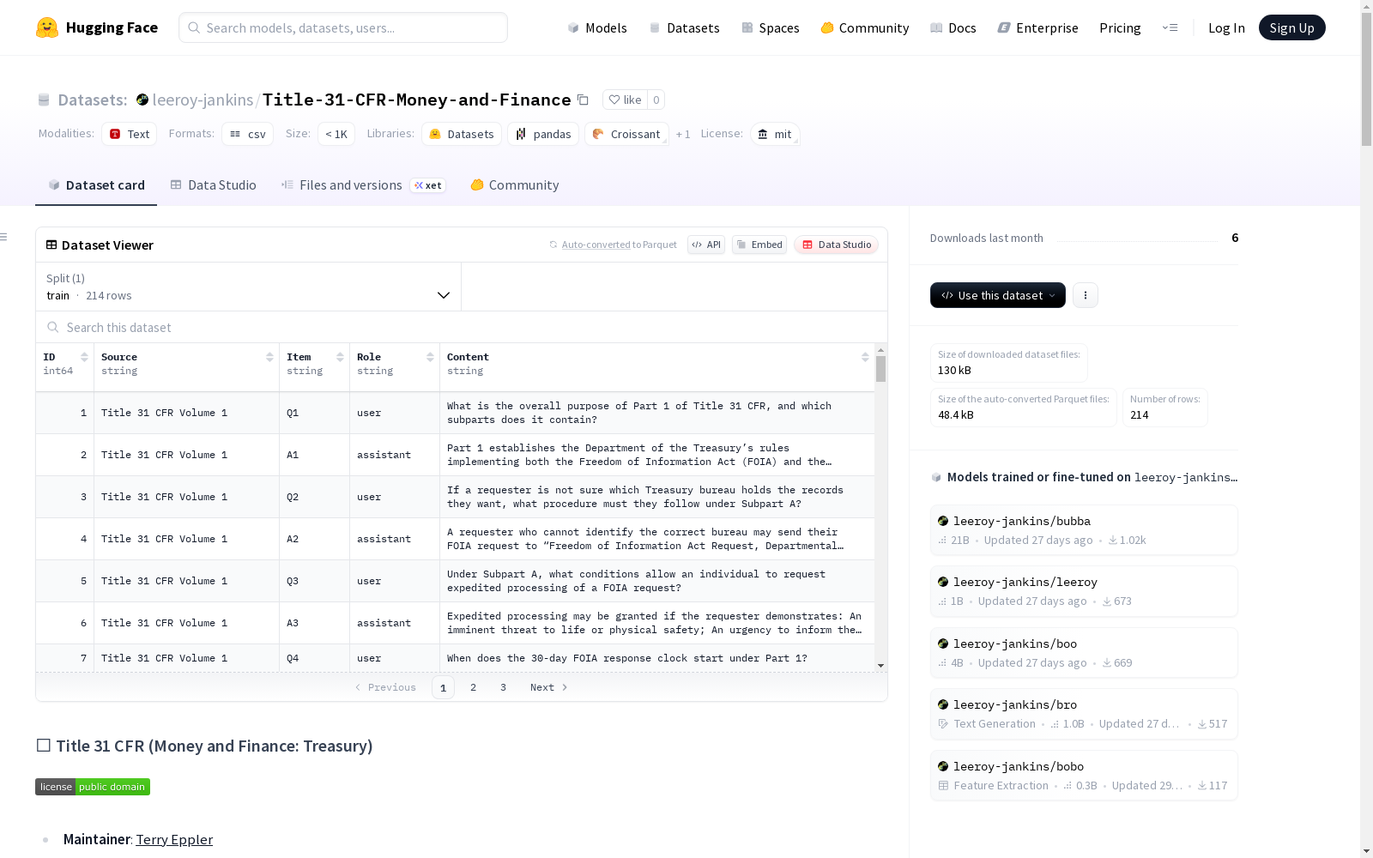Copy dataset name with the copy icon
1373x858 pixels.
[583, 100]
